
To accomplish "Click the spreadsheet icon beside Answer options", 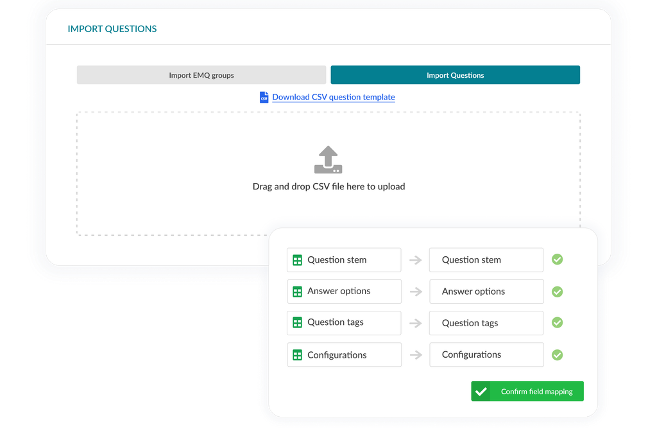I will click(x=297, y=291).
